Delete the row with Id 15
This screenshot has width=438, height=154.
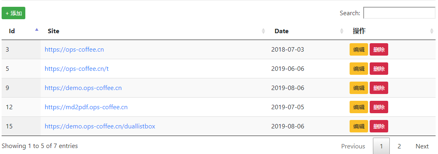[x=379, y=126]
